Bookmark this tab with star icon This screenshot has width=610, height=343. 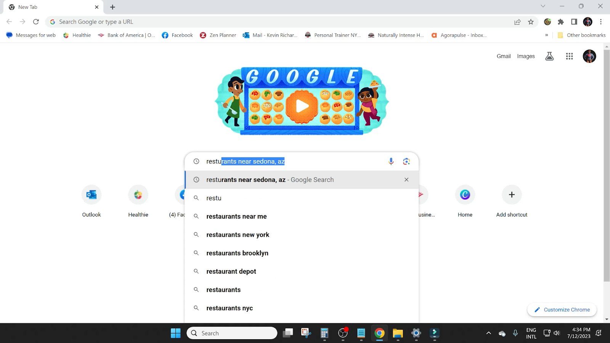tap(531, 22)
